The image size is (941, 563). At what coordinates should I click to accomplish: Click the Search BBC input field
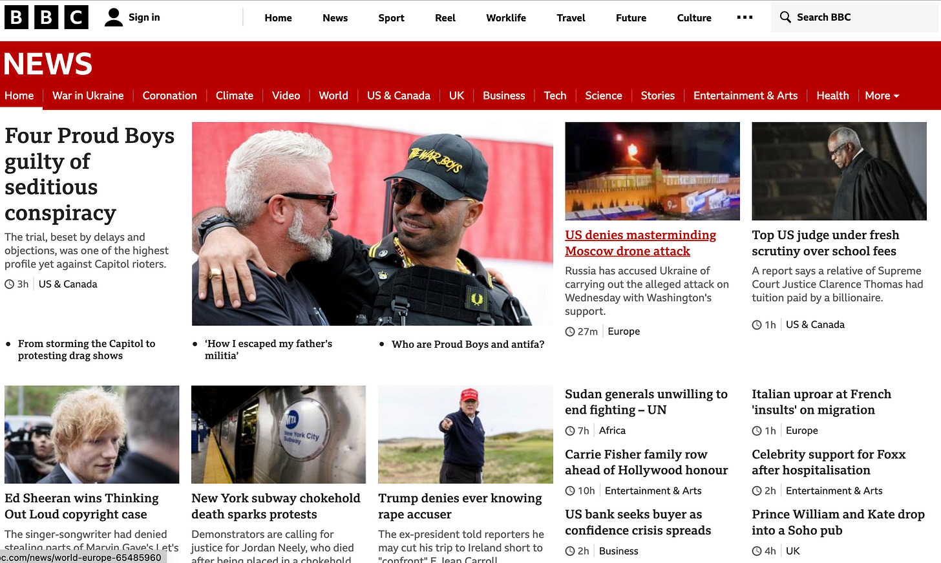(x=856, y=17)
